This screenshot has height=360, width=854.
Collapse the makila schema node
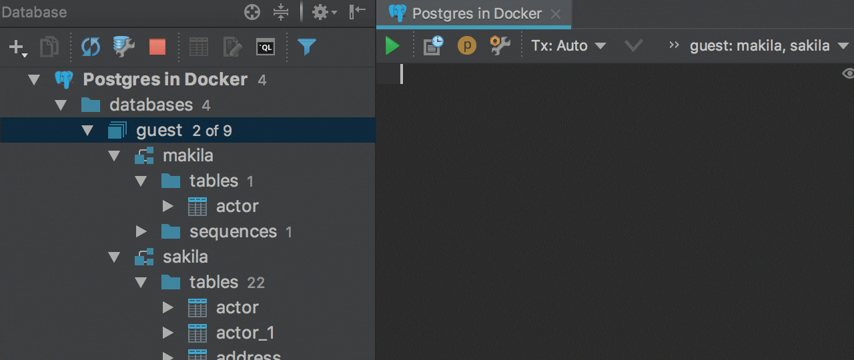(114, 156)
